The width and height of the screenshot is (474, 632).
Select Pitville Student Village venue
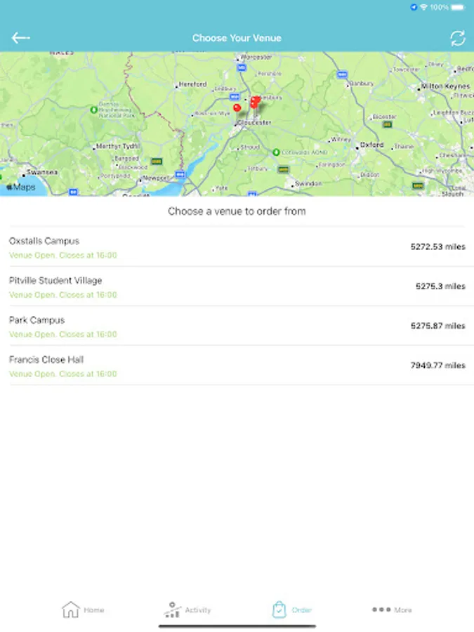(x=237, y=287)
